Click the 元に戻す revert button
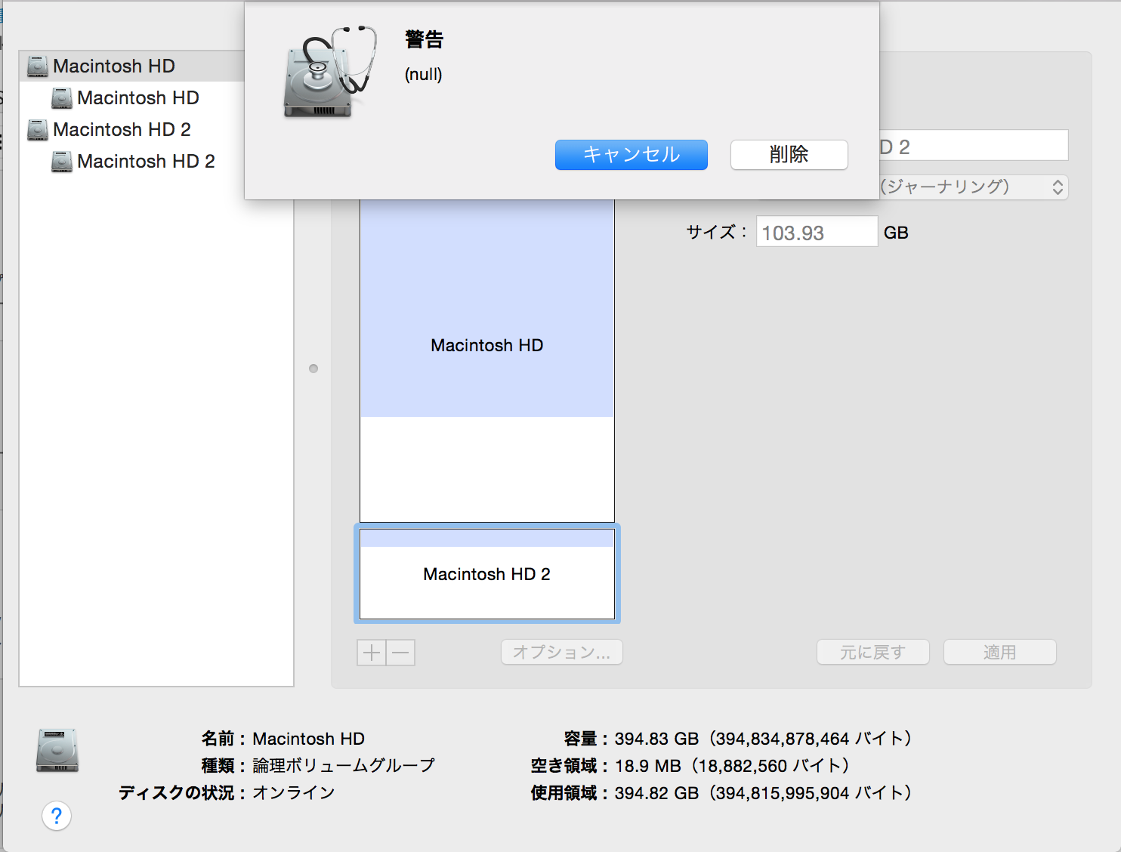This screenshot has width=1121, height=852. [x=873, y=653]
